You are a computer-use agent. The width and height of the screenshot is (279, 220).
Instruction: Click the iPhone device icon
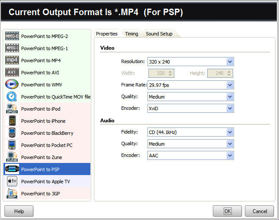click(x=12, y=121)
